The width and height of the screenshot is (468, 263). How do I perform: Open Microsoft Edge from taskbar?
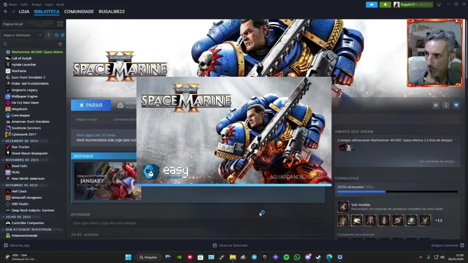tap(329, 257)
